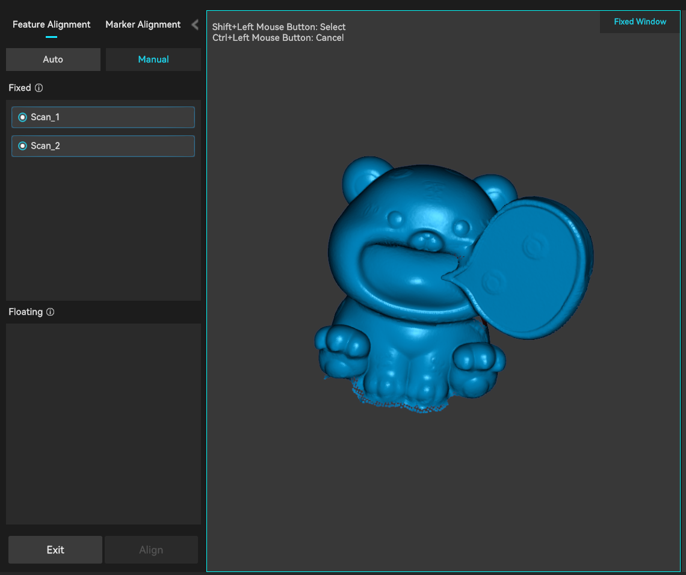
Task: Select the Scan_2 radio button
Action: click(22, 146)
